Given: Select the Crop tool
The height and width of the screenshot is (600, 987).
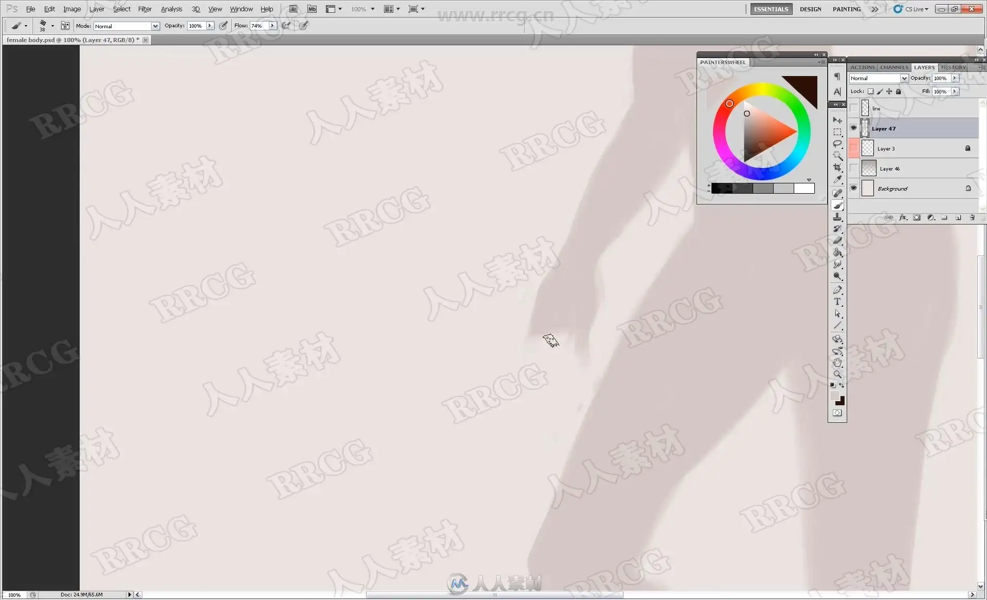Looking at the screenshot, I should [x=837, y=167].
